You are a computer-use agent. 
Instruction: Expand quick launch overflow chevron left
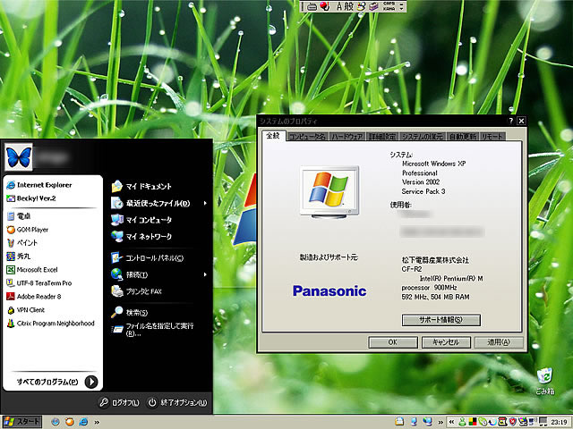click(97, 423)
